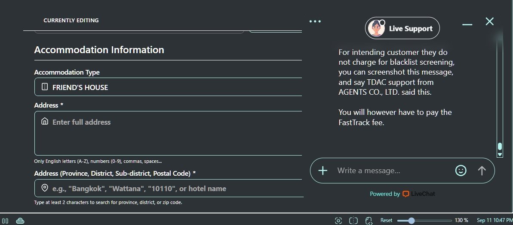This screenshot has width=513, height=225.
Task: Expand the Accommodation Type dropdown
Action: click(169, 87)
